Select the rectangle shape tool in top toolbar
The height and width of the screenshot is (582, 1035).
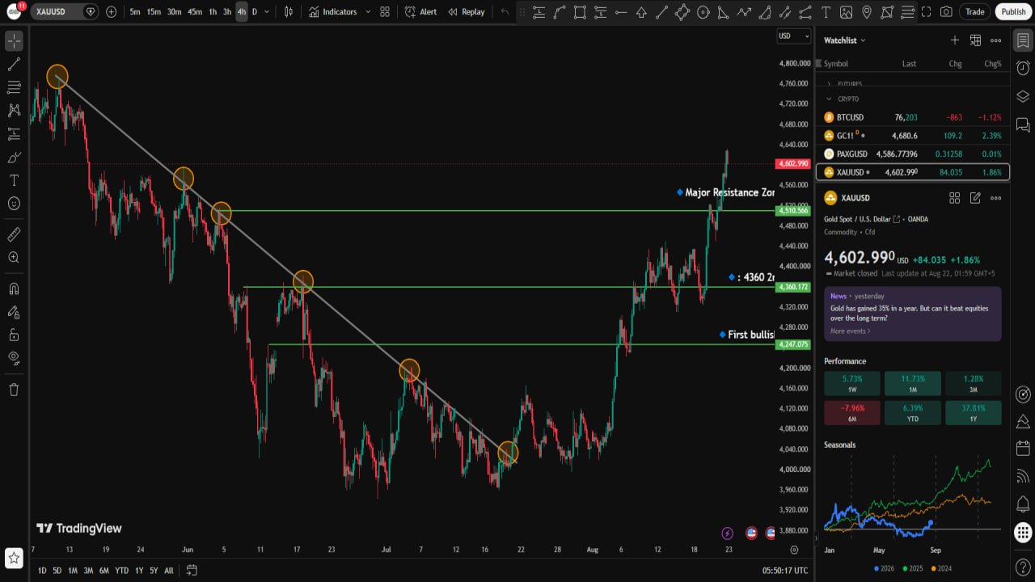point(580,12)
